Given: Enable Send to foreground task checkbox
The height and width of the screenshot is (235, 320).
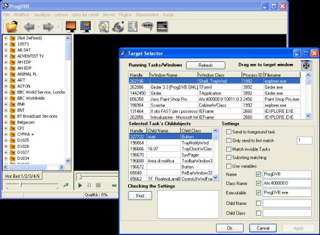Looking at the screenshot, I should pyautogui.click(x=229, y=132).
